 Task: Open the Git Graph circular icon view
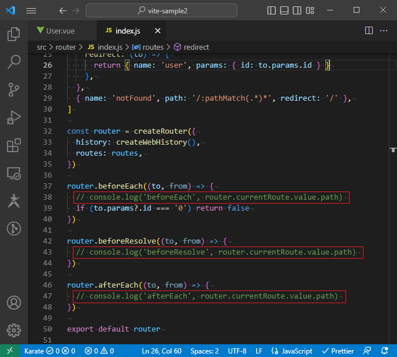pos(14,229)
